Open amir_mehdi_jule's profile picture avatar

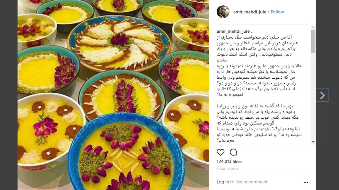pyautogui.click(x=223, y=12)
